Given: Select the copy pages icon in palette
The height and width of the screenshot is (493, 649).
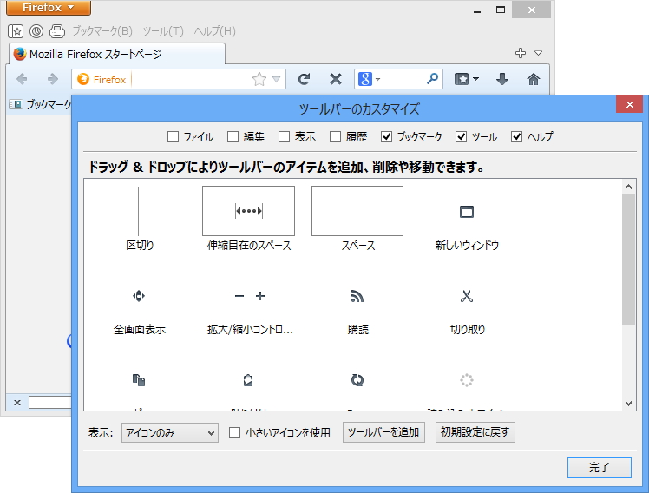Looking at the screenshot, I should (139, 380).
